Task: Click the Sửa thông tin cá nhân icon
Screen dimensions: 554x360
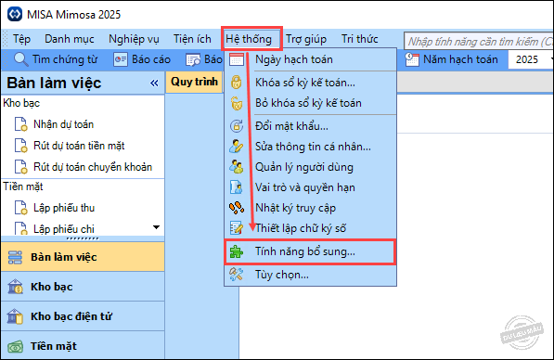Action: pos(237,147)
